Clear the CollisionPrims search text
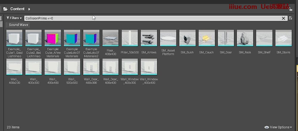Image resolution: width=298 pixels, height=131 pixels. point(283,18)
